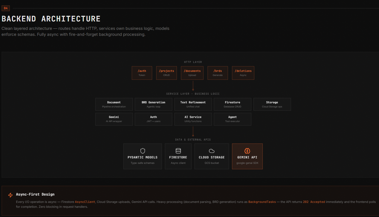Select the Storage Cloud Storage ops card
This screenshot has width=379, height=217.
point(272,104)
